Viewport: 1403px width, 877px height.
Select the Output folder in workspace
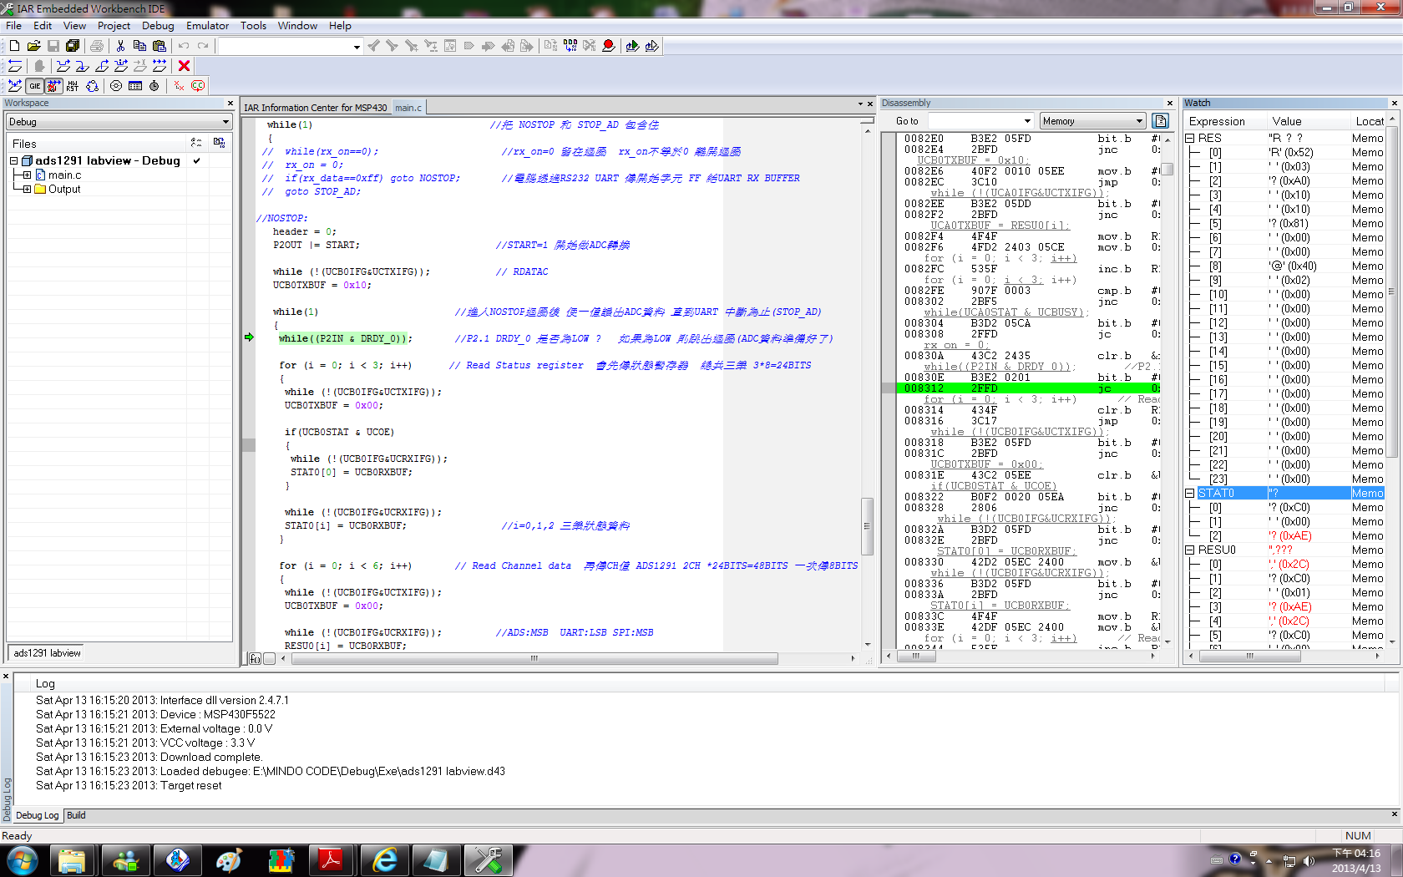(x=64, y=190)
